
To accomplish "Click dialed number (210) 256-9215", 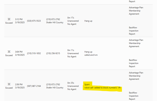I will pos(53,53).
